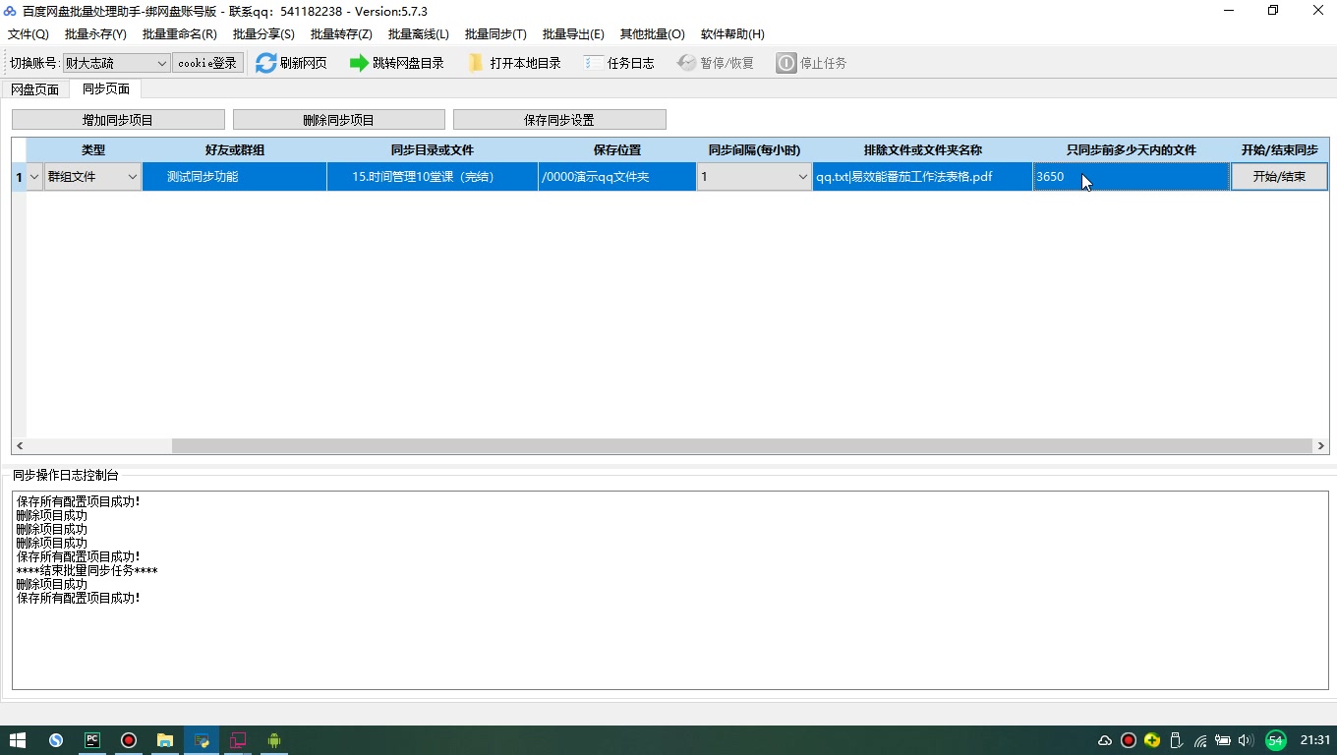Expand the row 1 selector arrow
Viewport: 1337px width, 755px height.
tap(34, 177)
